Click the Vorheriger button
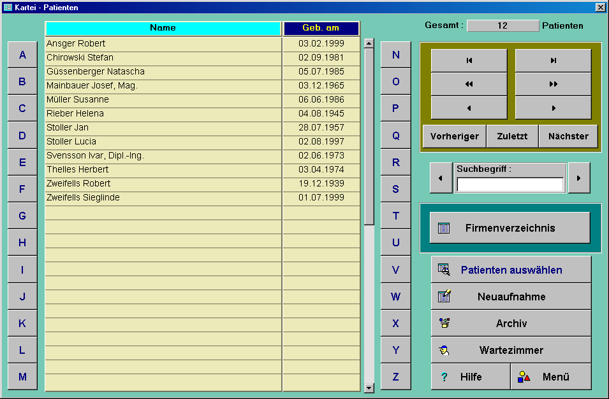 [x=454, y=136]
